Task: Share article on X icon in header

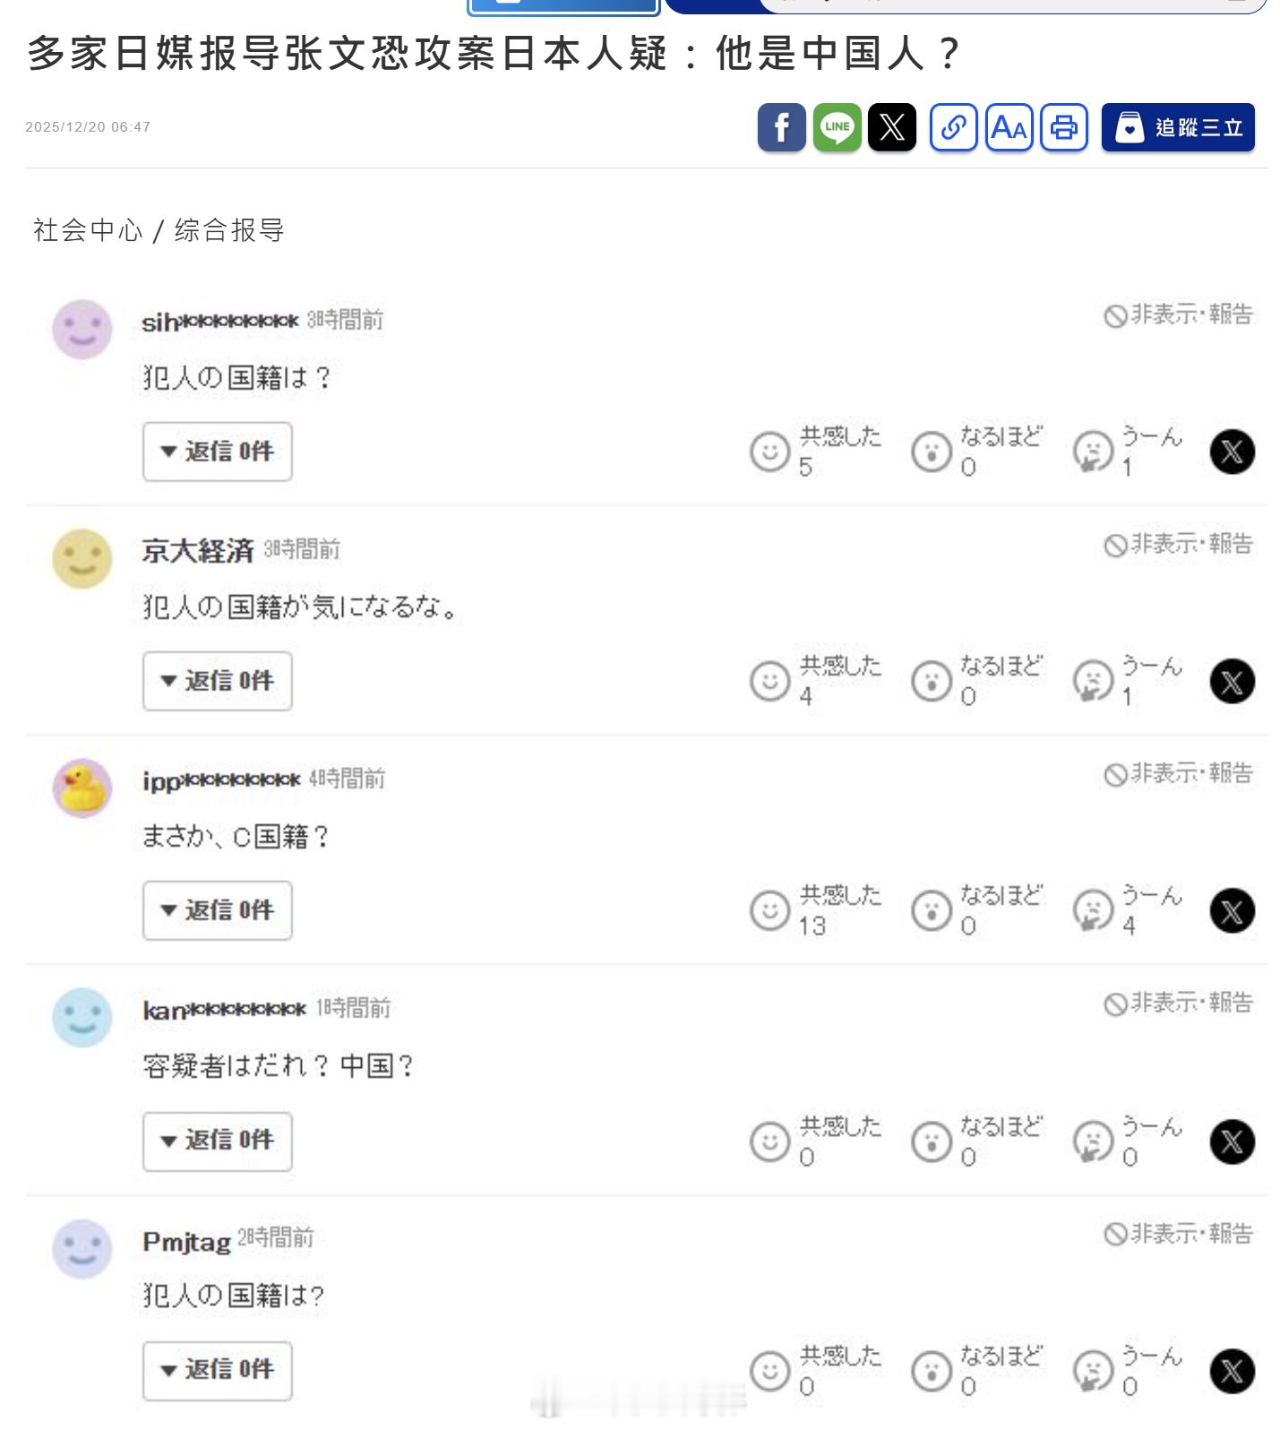Action: [892, 127]
